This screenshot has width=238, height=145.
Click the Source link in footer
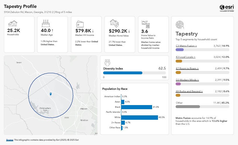pyautogui.click(x=10, y=140)
